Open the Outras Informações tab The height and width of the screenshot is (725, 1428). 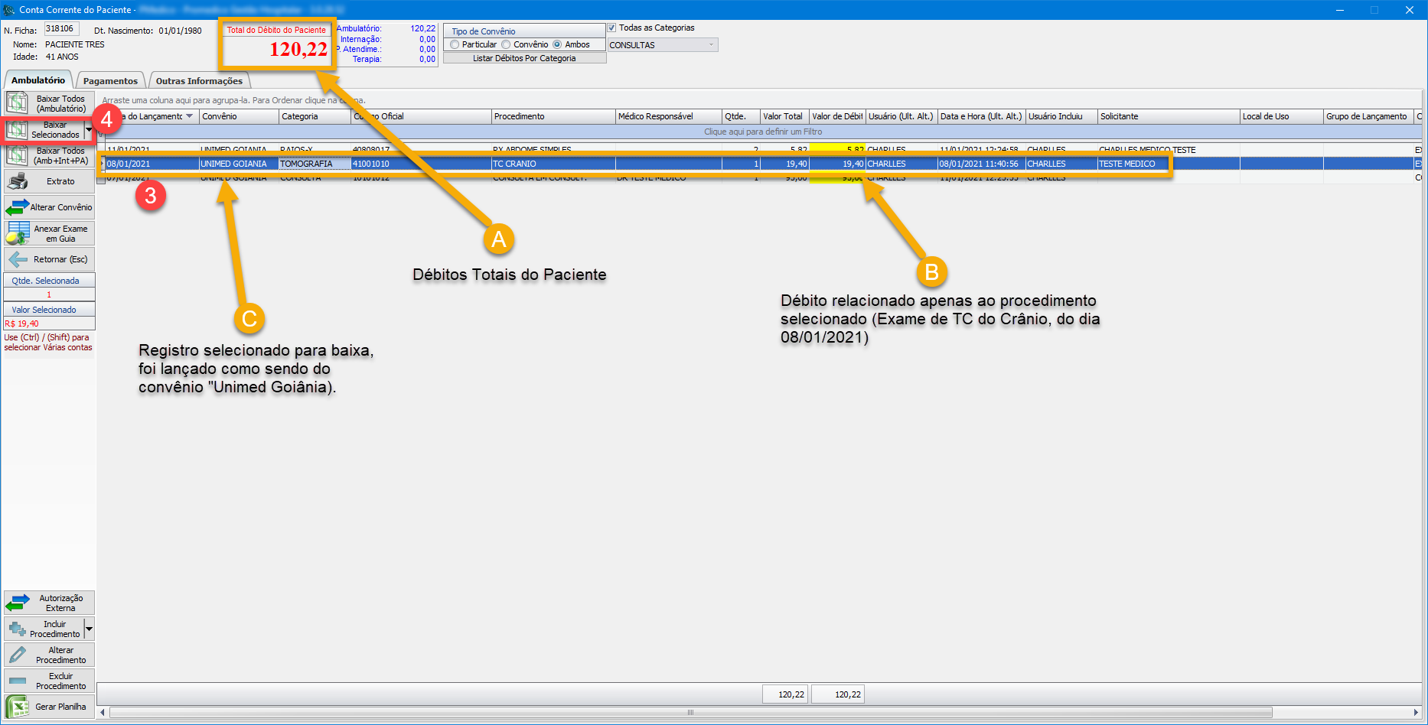point(199,81)
